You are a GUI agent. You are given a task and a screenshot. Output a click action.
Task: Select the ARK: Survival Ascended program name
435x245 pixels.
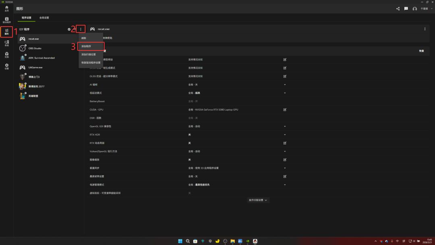tap(41, 58)
